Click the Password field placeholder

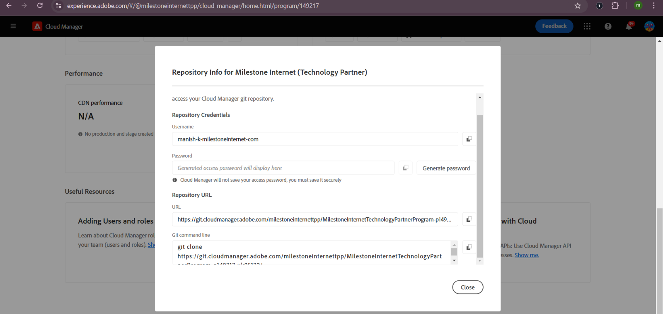[283, 168]
